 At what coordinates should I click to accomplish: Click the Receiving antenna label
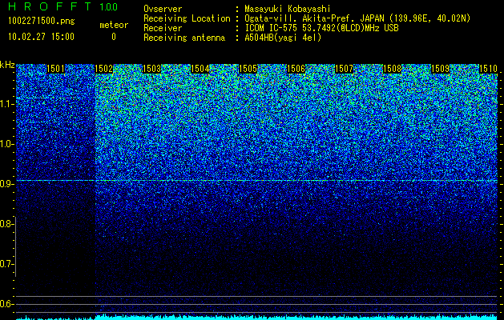coord(184,38)
